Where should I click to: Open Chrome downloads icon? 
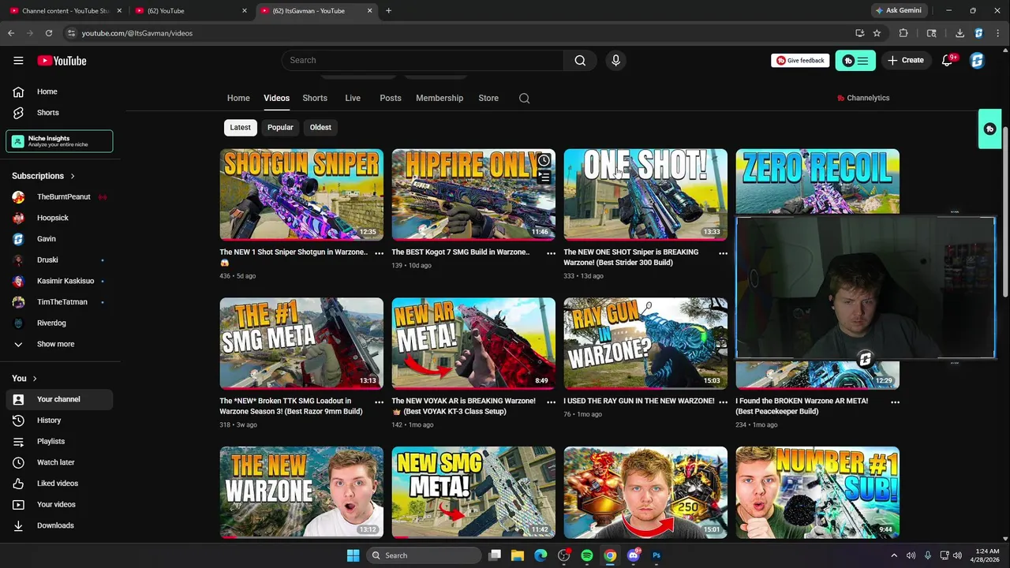tap(959, 33)
